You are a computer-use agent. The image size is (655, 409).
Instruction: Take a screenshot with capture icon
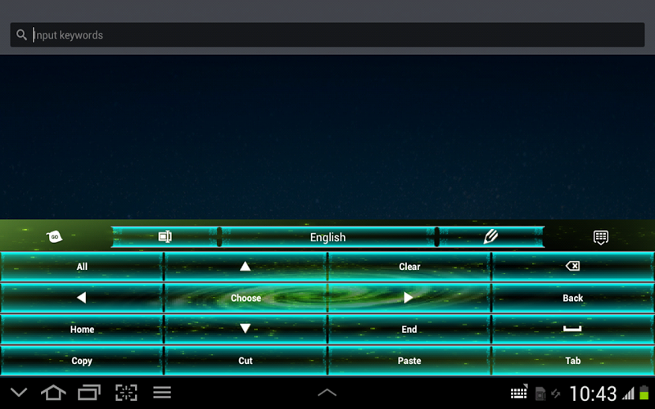126,393
